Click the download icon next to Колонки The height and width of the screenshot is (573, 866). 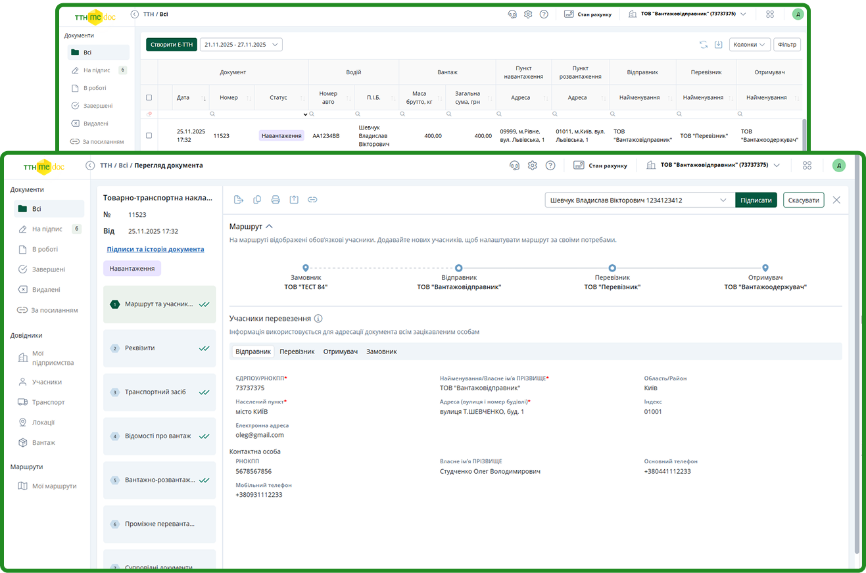point(719,45)
